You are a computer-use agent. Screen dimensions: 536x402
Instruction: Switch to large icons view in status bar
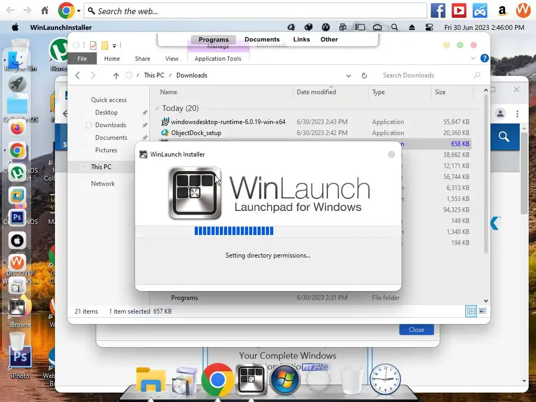pyautogui.click(x=483, y=311)
